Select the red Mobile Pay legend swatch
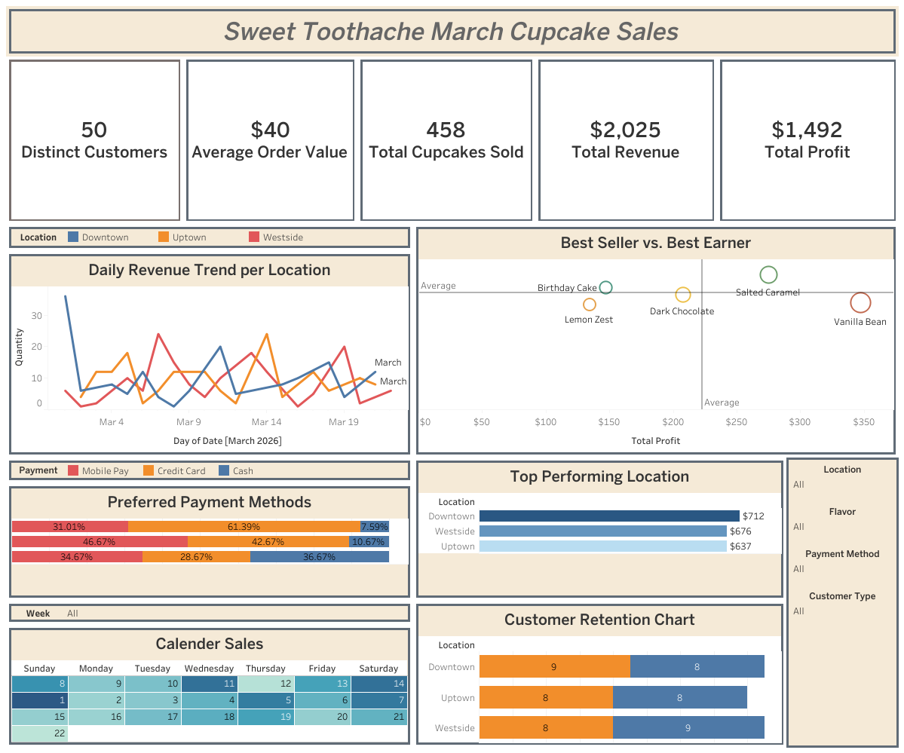This screenshot has height=753, width=904. pyautogui.click(x=72, y=470)
